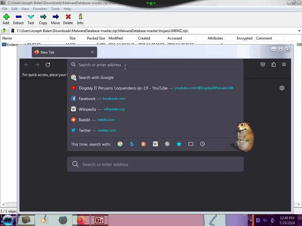Open the Dogday El Peruano YouTube suggestion
The image size is (302, 226).
(x=155, y=88)
